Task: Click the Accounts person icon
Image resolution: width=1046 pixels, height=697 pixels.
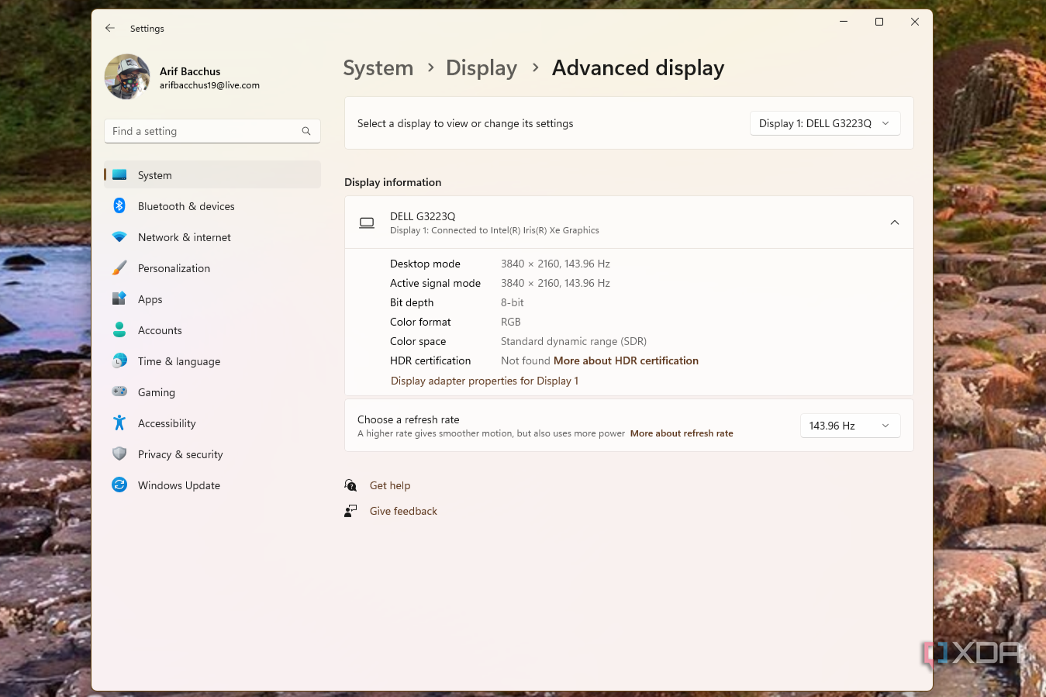Action: (x=119, y=330)
